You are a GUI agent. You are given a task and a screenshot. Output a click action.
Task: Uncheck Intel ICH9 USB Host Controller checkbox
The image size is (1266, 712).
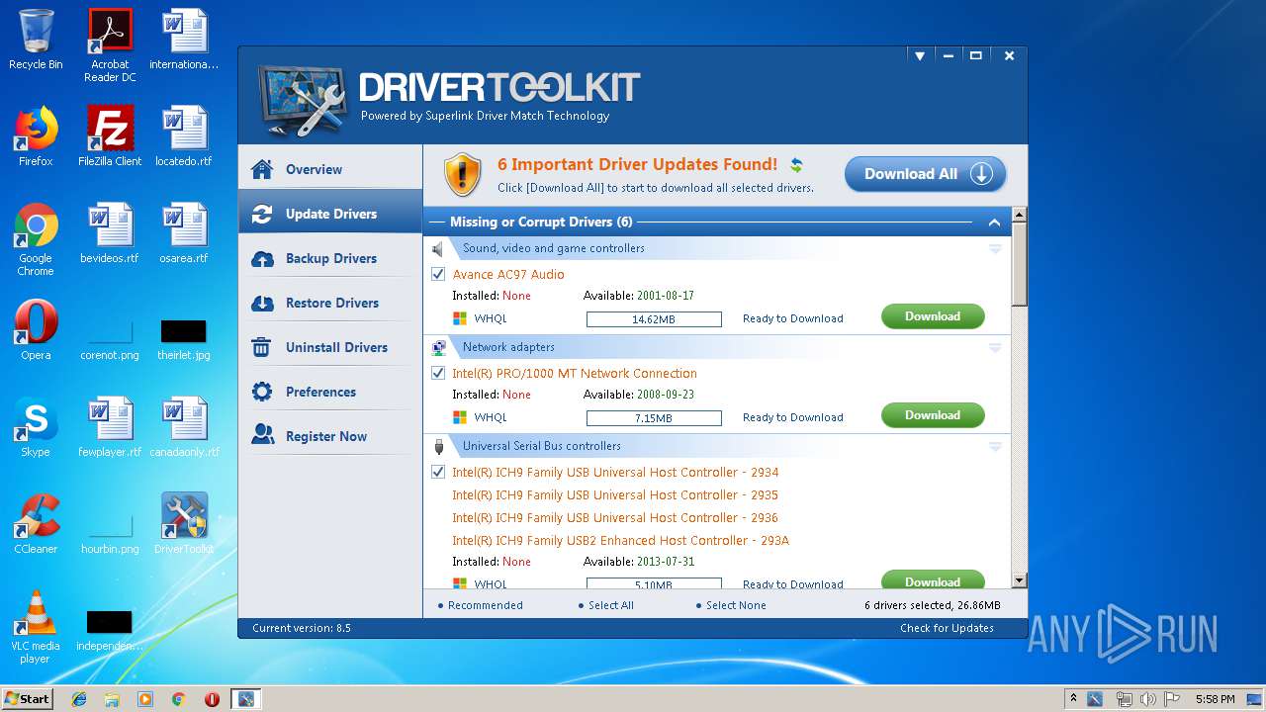pos(438,472)
